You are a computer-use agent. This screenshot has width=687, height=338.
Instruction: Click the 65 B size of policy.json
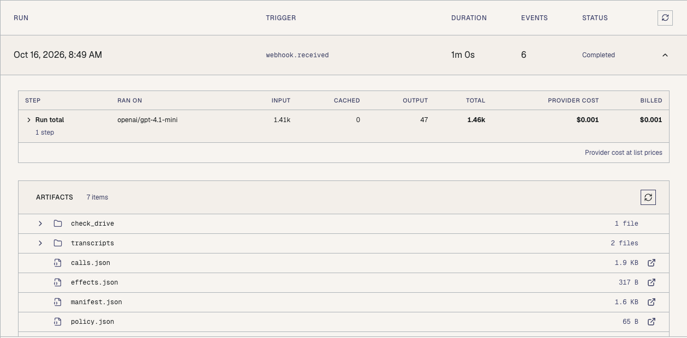click(x=630, y=322)
